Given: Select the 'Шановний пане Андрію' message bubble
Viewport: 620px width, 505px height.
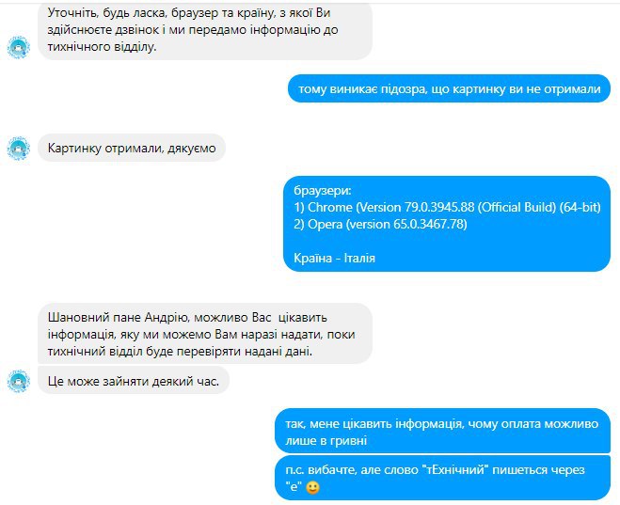Looking at the screenshot, I should pos(205,334).
